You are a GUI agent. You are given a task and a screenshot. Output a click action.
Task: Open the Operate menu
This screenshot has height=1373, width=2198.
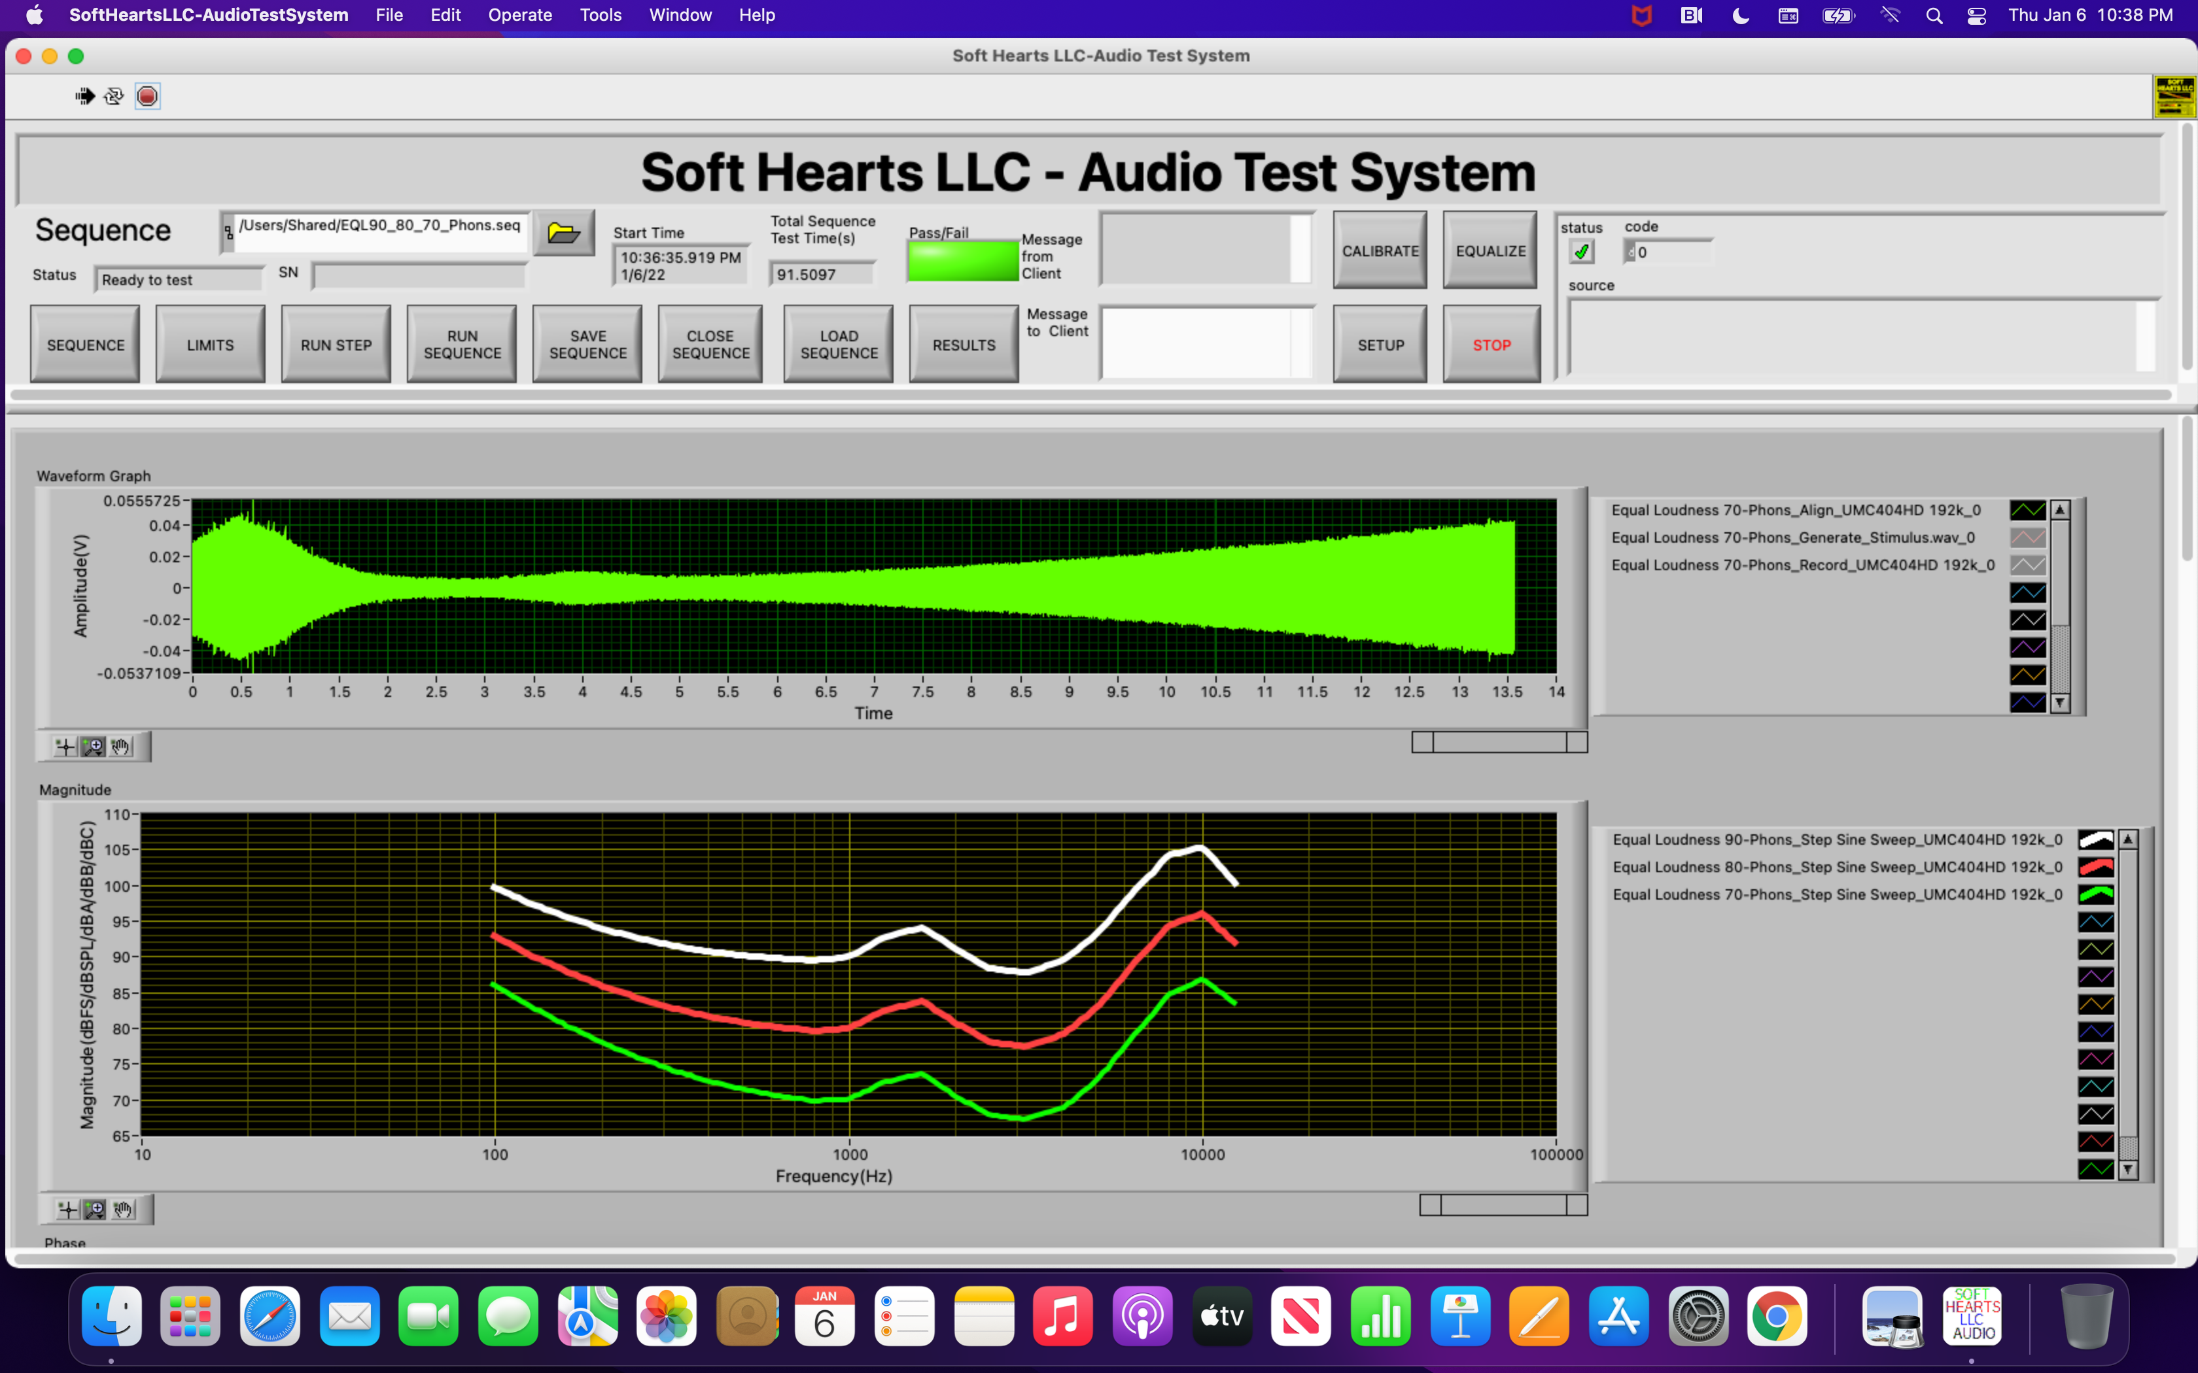(x=519, y=16)
